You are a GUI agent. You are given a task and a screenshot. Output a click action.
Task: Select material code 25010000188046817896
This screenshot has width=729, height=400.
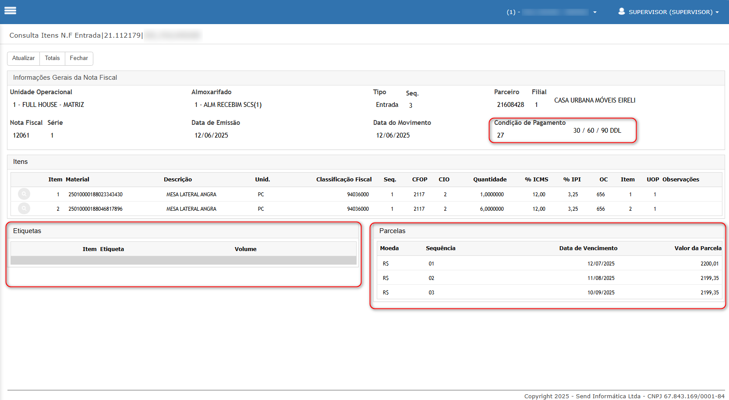click(x=96, y=209)
